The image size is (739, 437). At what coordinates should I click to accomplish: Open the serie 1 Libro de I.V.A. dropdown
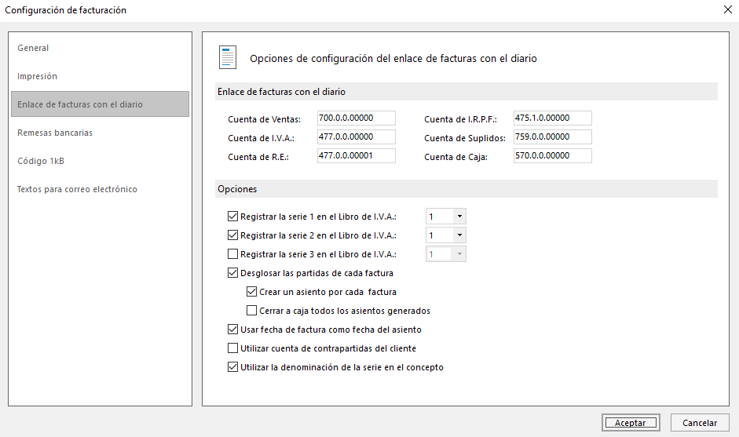click(x=446, y=217)
